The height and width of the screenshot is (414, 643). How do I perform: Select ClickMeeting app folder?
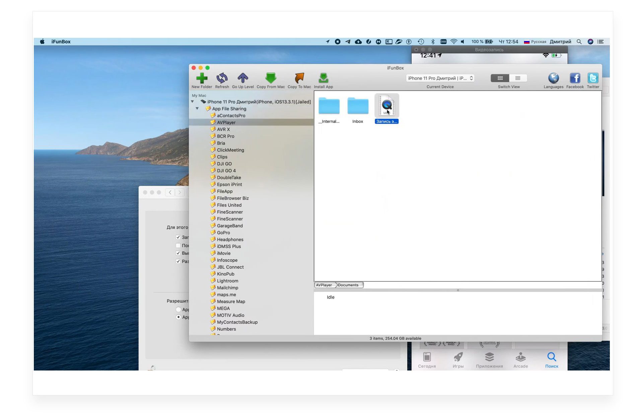[230, 150]
